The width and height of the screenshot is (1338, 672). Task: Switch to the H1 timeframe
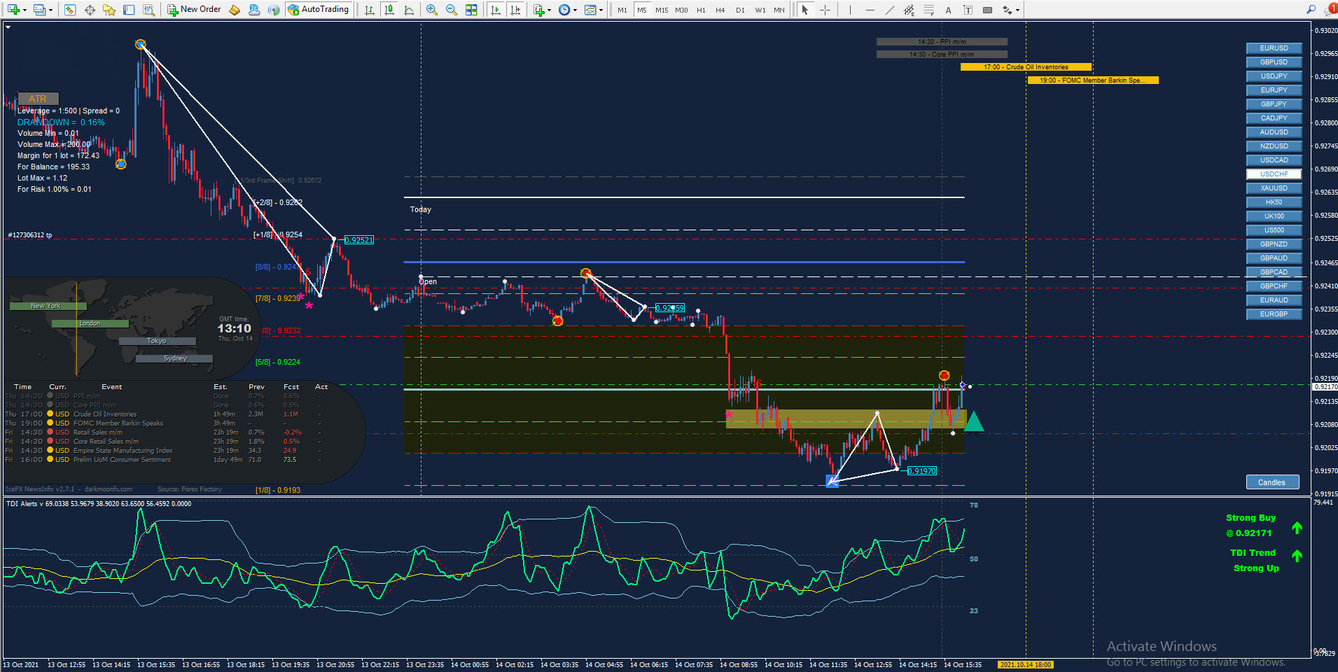tap(701, 10)
